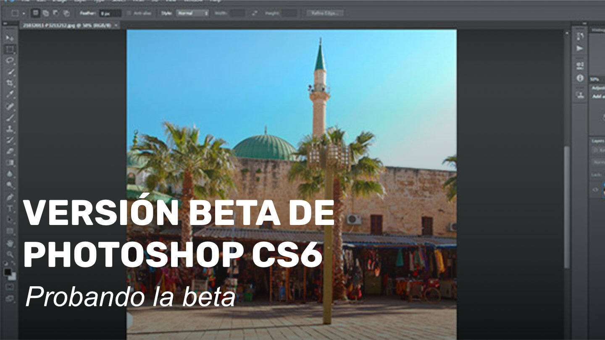Click the canvas vertical scrollbar
605x340 pixels.
click(567, 208)
